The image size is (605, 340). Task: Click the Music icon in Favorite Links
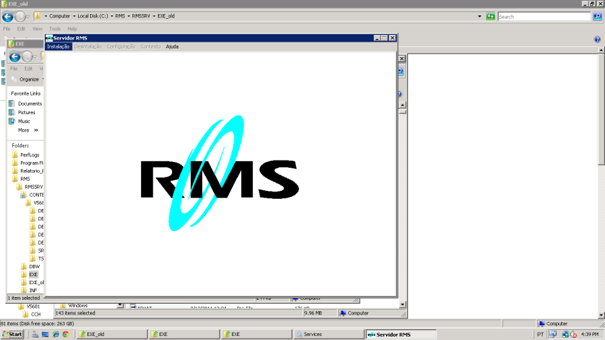click(12, 122)
